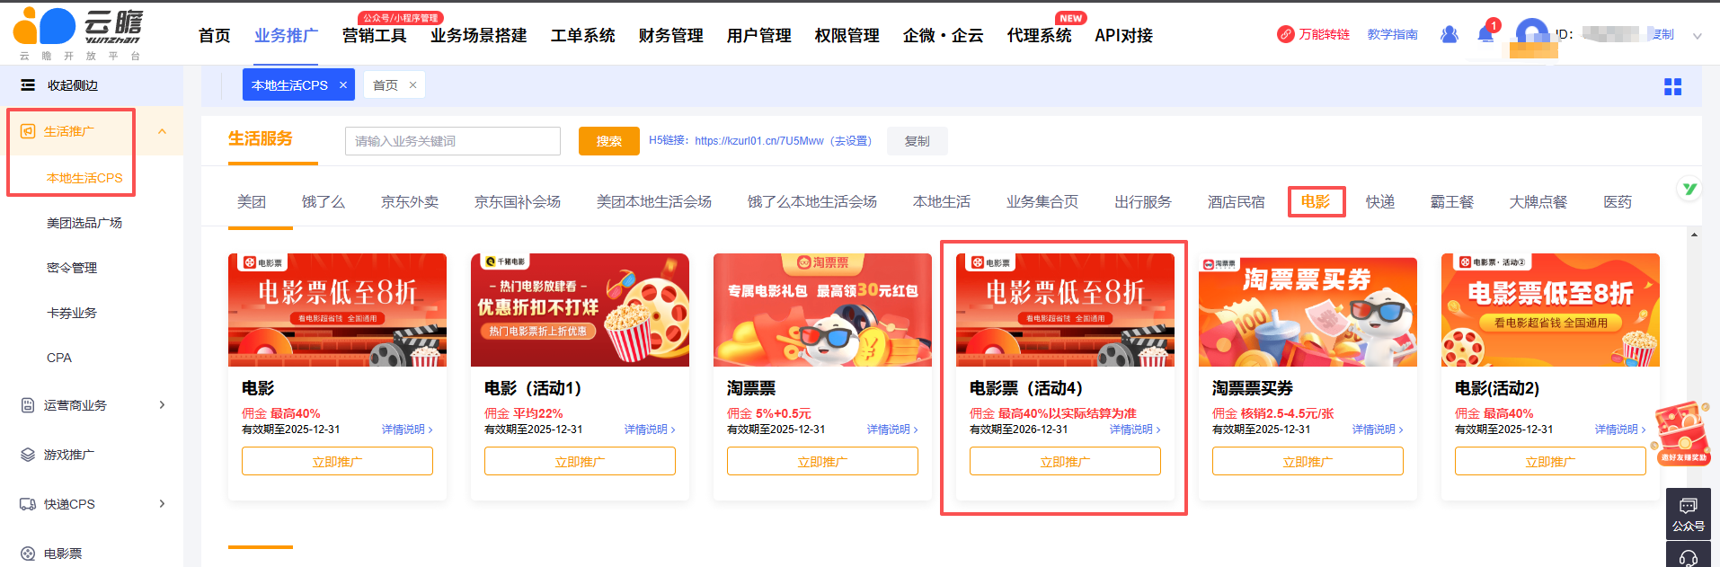
Task: Collapse the 生活推广 sidebar section
Action: click(162, 131)
